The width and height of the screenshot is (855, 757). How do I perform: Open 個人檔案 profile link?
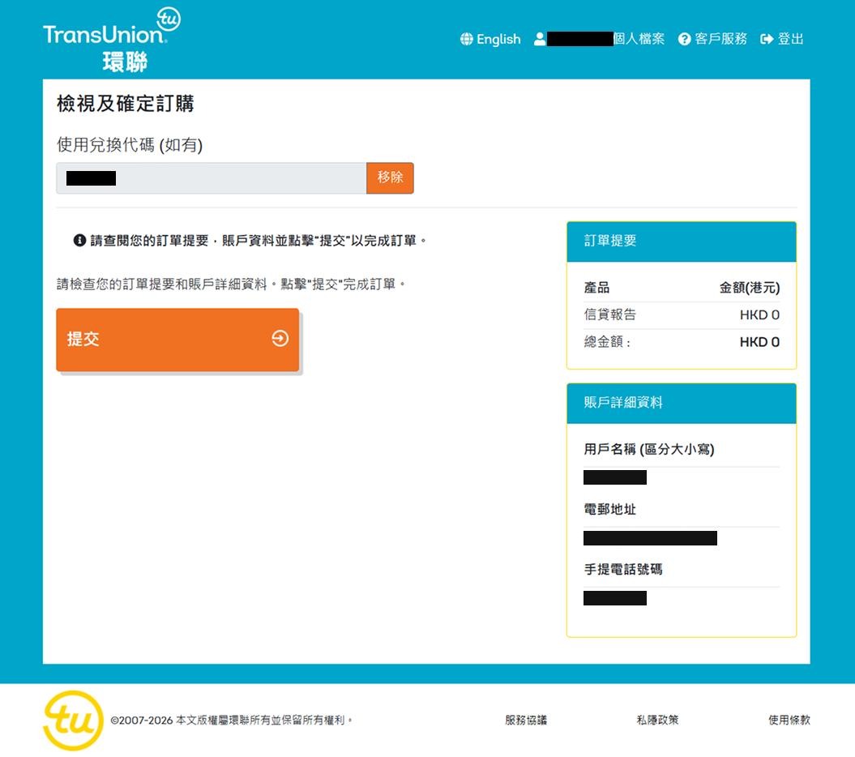coord(639,39)
